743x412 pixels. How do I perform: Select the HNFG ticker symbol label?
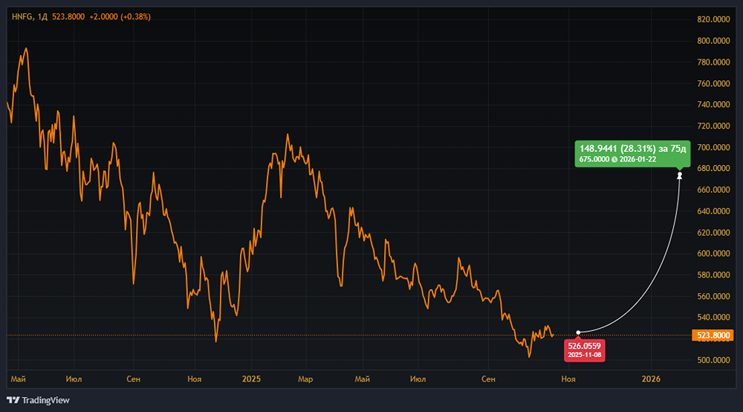(x=22, y=16)
